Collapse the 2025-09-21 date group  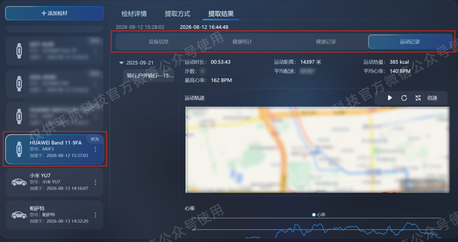pos(122,63)
